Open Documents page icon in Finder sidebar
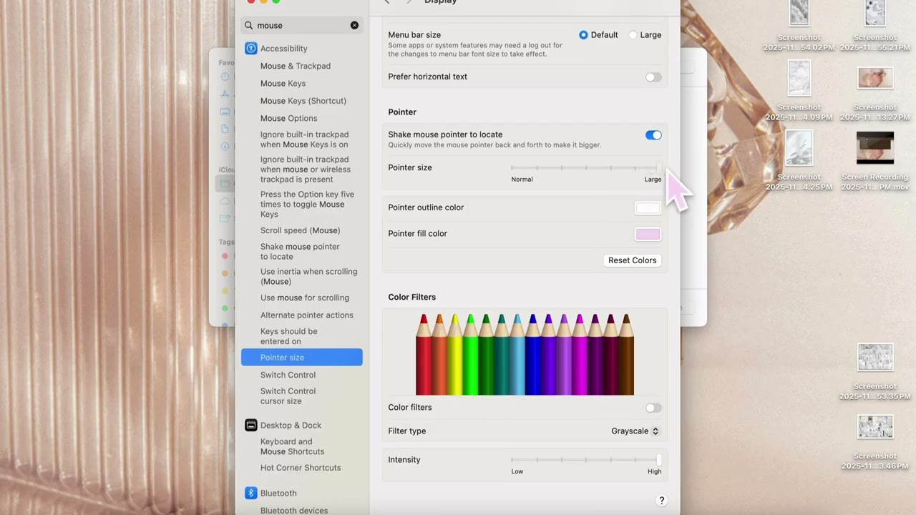The height and width of the screenshot is (515, 916). [225, 129]
